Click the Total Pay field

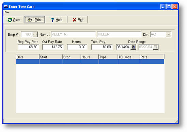point(102,47)
